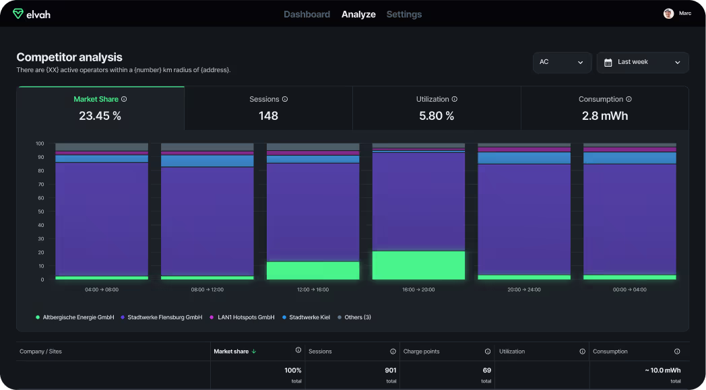Click the Utilization info icon
Viewport: 706px width, 390px height.
click(455, 98)
